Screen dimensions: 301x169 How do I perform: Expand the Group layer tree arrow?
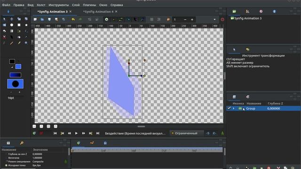tap(234, 108)
